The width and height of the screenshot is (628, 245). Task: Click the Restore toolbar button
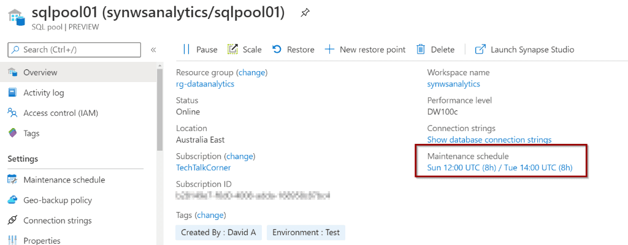(293, 50)
